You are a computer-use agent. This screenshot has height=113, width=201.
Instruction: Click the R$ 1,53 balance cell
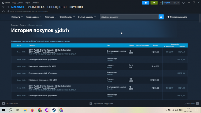[182, 52]
